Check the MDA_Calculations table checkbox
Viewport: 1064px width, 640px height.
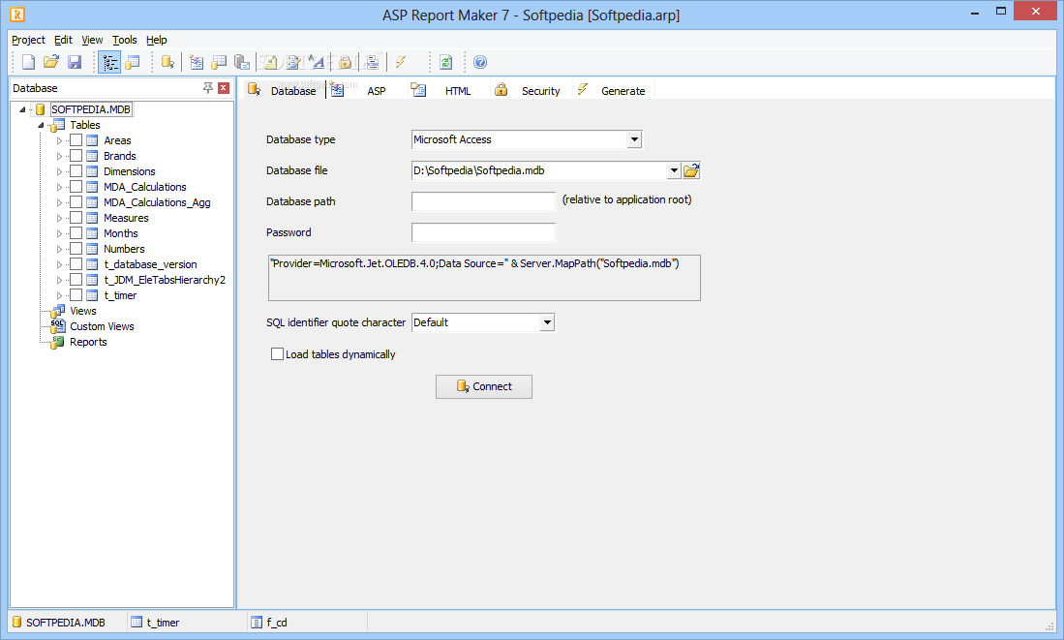click(76, 187)
